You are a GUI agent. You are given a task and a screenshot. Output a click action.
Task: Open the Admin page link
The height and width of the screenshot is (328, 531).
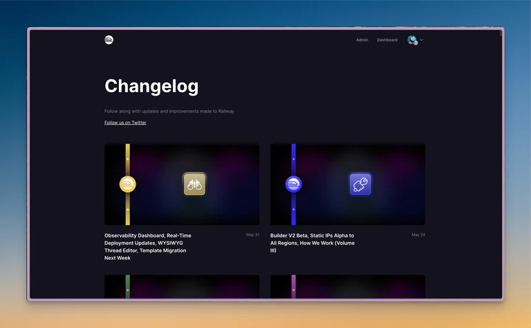pos(362,40)
